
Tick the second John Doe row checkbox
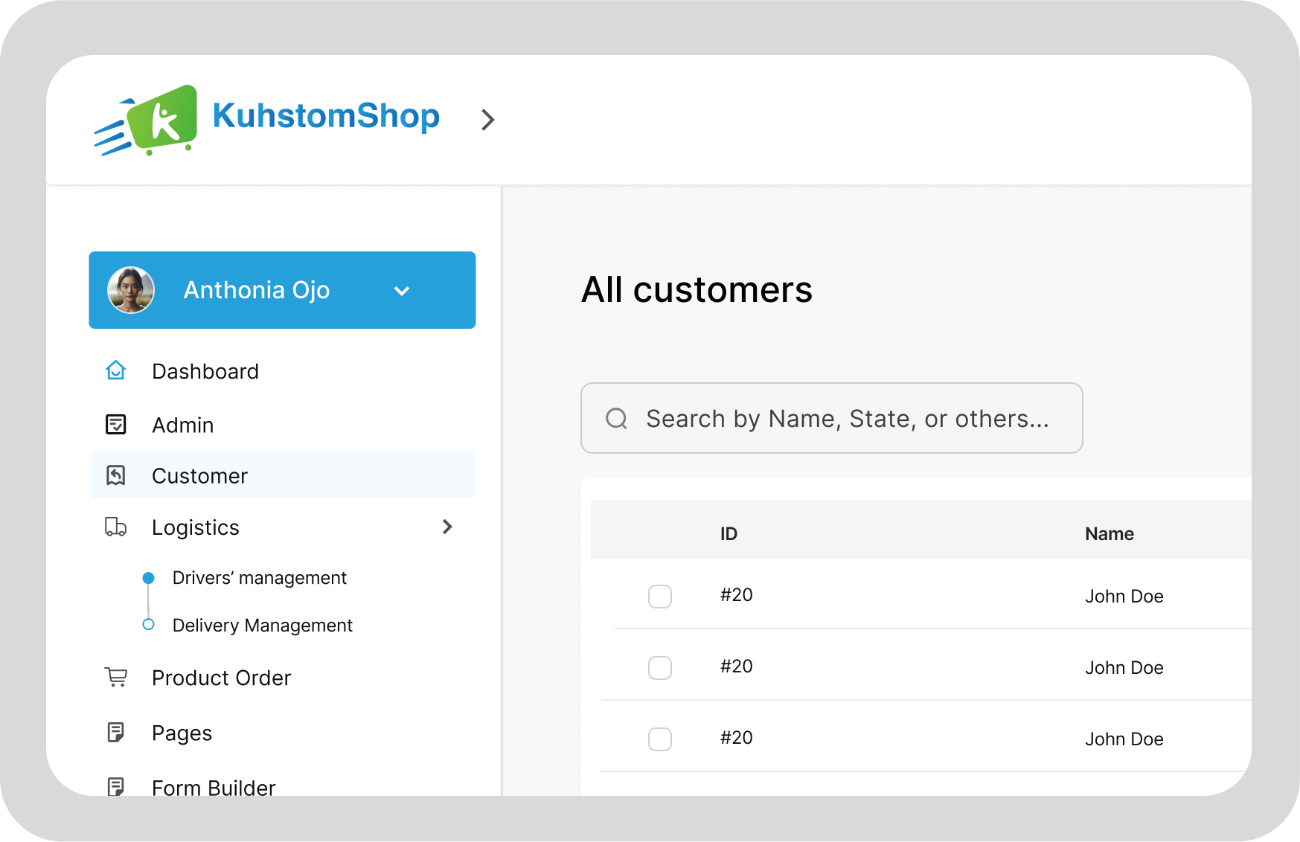pos(660,668)
